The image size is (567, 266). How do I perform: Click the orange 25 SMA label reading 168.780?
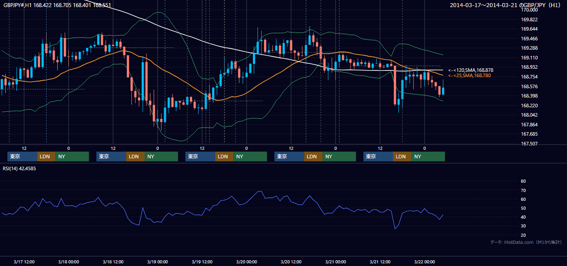click(469, 76)
